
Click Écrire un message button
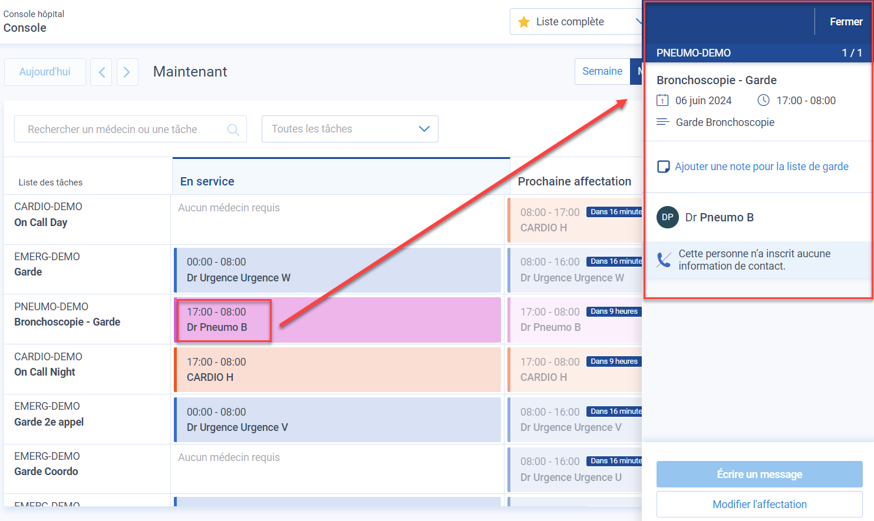pyautogui.click(x=759, y=474)
